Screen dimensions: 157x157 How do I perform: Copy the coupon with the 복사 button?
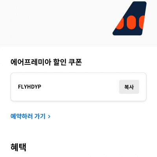click(129, 87)
